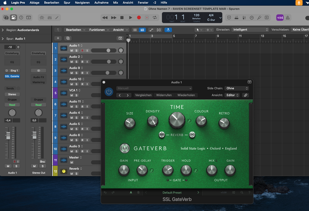The height and width of the screenshot is (211, 309).
Task: Open the Fenster menu
Action: (143, 2)
